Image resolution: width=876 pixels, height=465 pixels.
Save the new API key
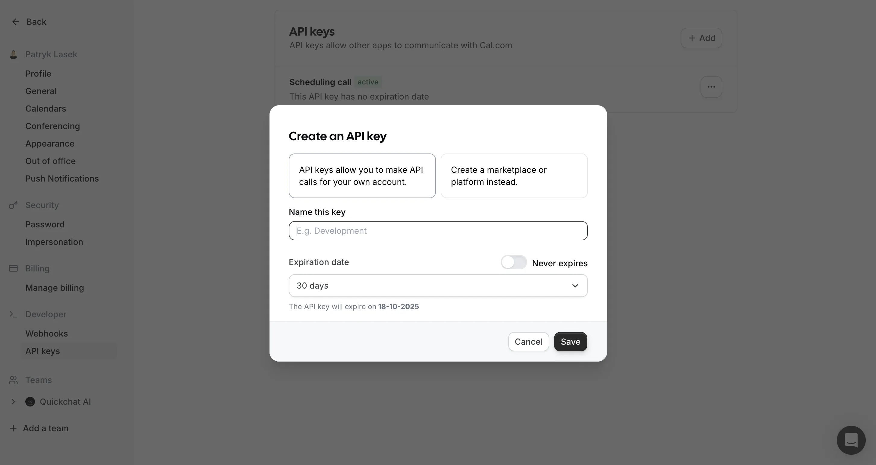click(570, 342)
